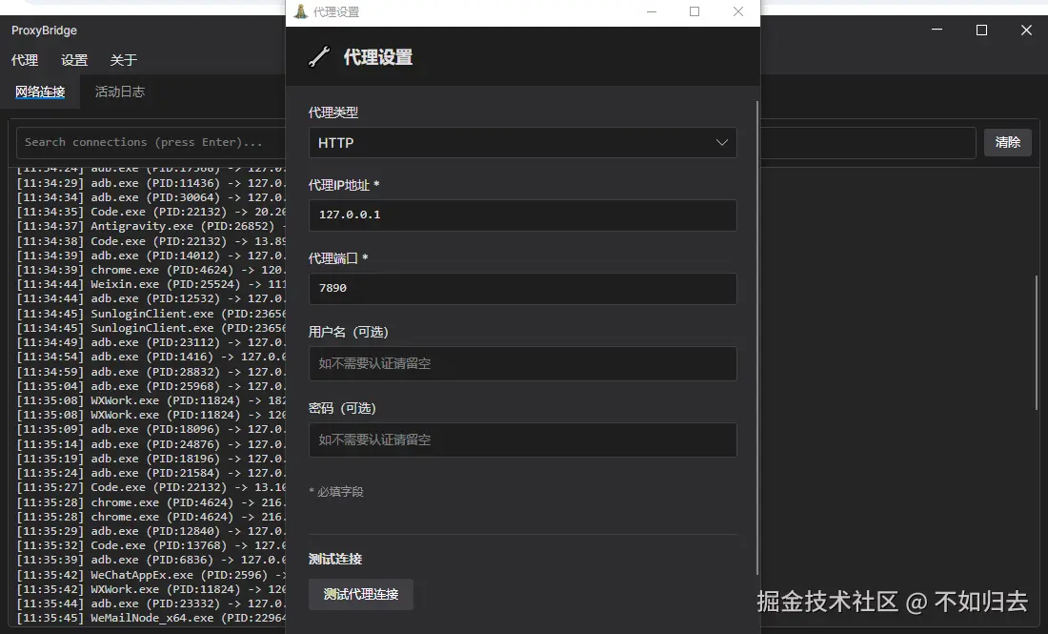Screen dimensions: 1048x634
Task: Maximize the ProxyBridge main window
Action: coord(982,30)
